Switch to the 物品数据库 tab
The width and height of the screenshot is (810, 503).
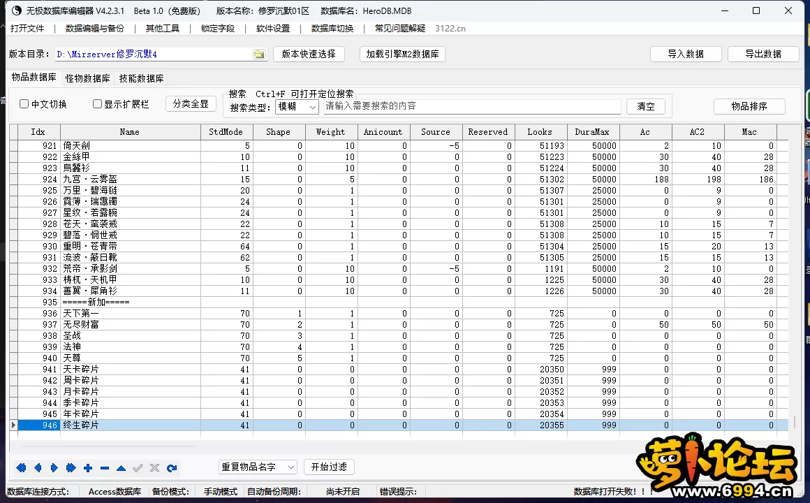tap(34, 78)
